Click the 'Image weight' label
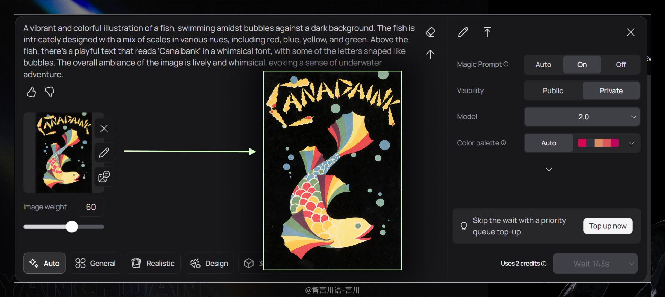Screen dimensions: 665x297 coord(45,207)
